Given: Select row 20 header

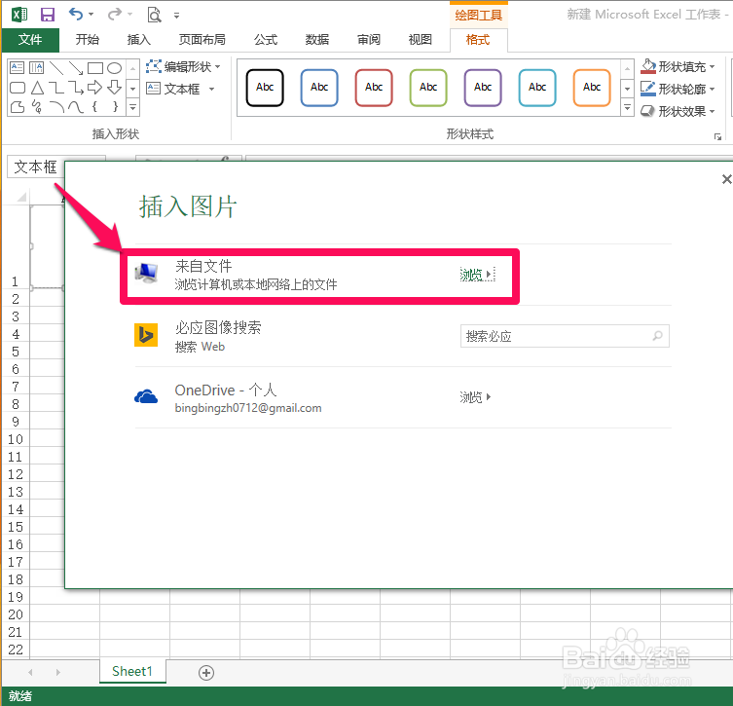Looking at the screenshot, I should (16, 614).
